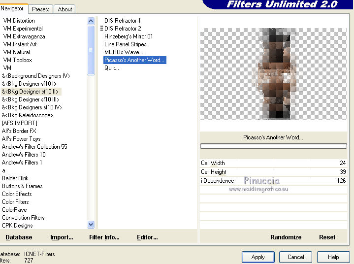Image resolution: width=354 pixels, height=264 pixels.
Task: Select CPK Designs category
Action: 17,226
